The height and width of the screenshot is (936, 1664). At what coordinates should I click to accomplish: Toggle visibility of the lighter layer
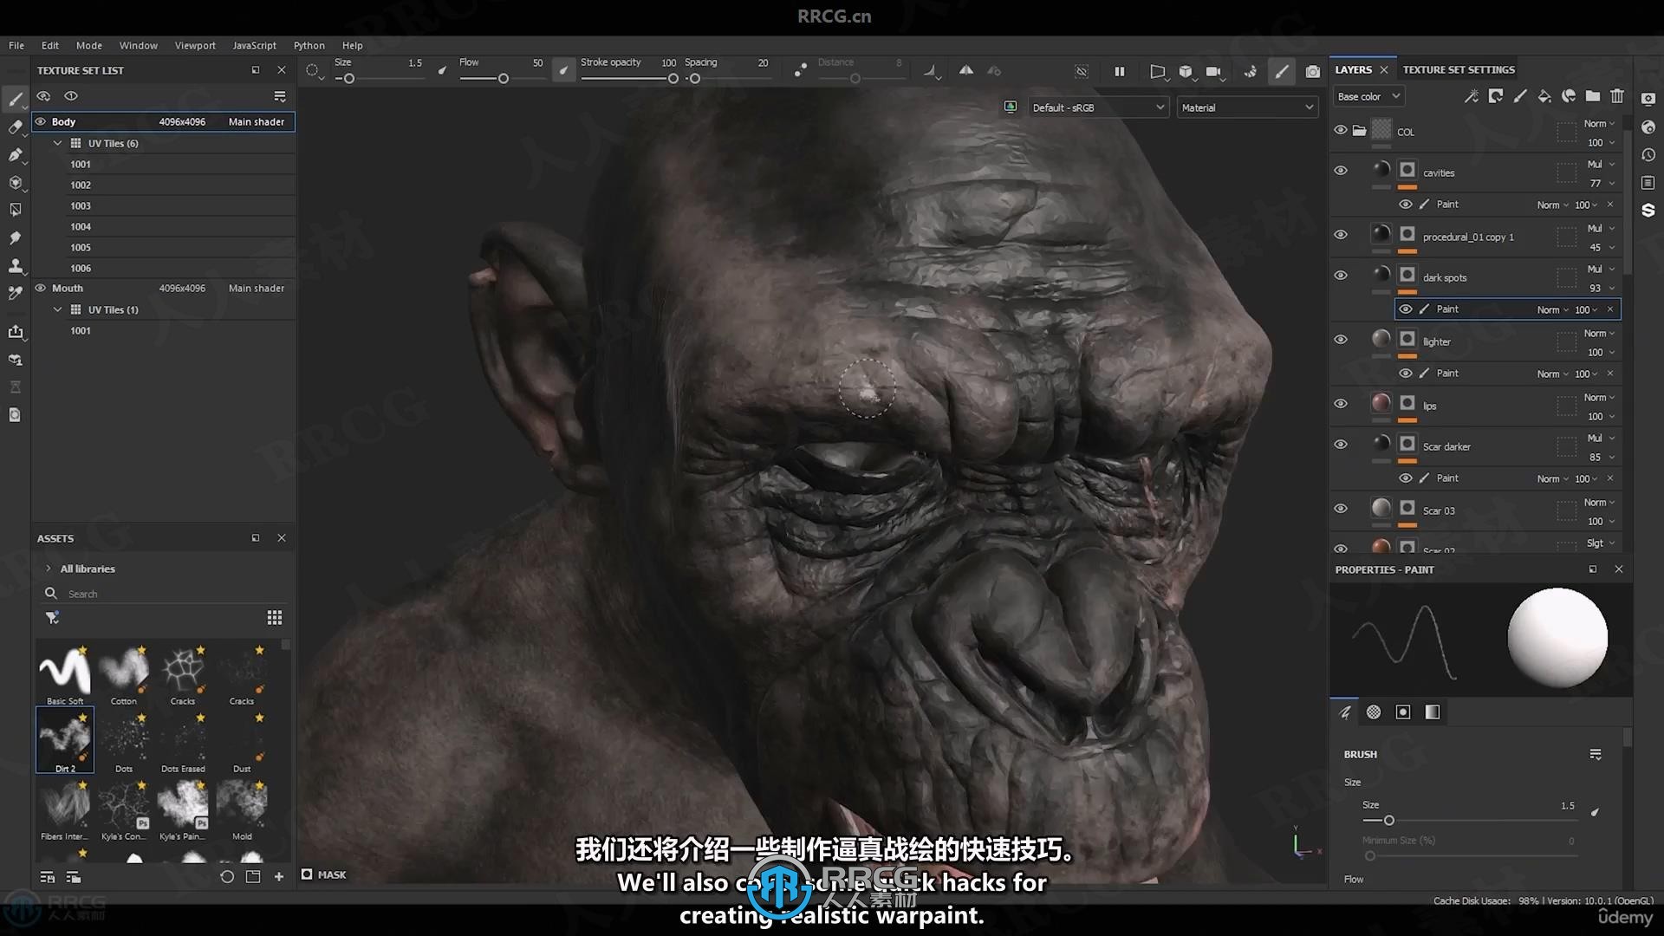point(1341,340)
